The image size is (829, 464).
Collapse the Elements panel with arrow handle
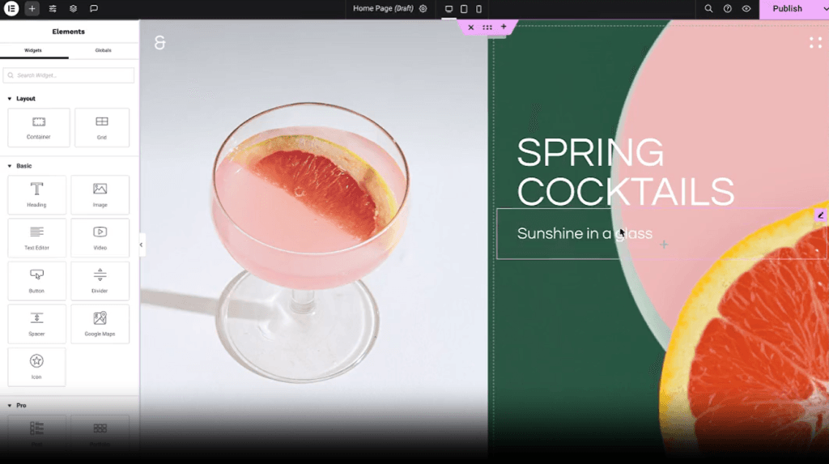point(141,245)
